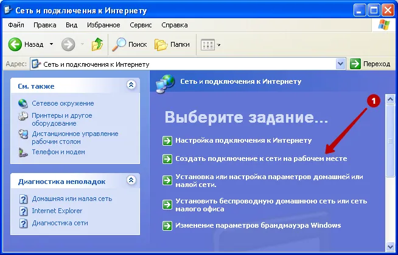Open the Вид menu
Screen dimensions: 398x255
pyautogui.click(x=71, y=25)
